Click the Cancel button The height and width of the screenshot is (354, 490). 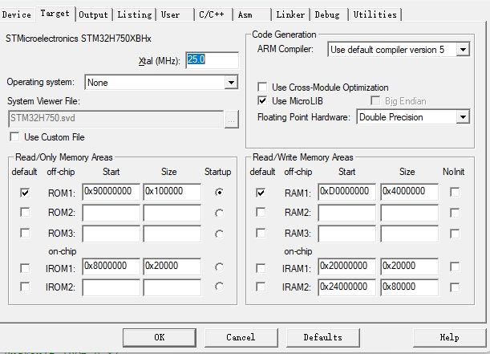click(241, 337)
